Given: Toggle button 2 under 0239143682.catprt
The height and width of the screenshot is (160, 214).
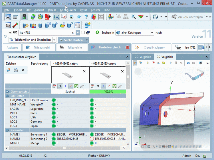Looking at the screenshot, I should [71, 86].
